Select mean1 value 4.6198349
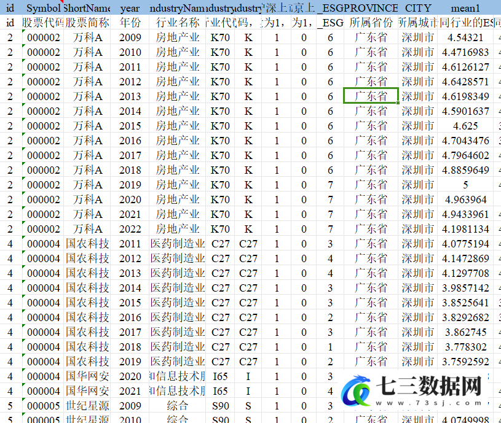Viewport: 501px width, 423px height. [465, 96]
